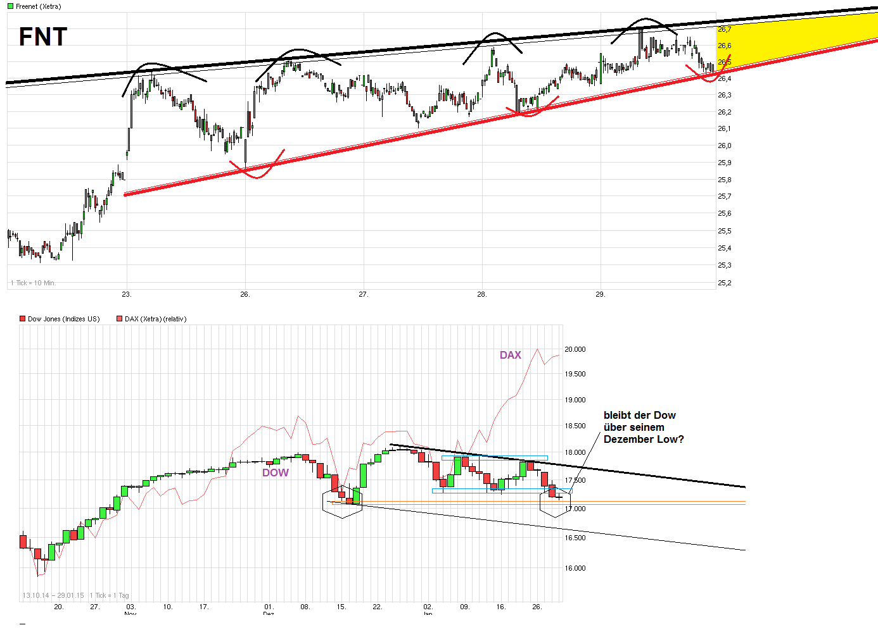Image resolution: width=878 pixels, height=644 pixels.
Task: Click the 26,7 price axis label
Action: pyautogui.click(x=725, y=29)
